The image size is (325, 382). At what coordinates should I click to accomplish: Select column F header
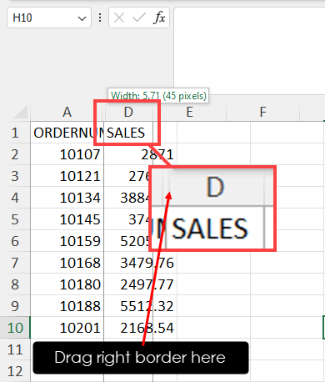262,112
